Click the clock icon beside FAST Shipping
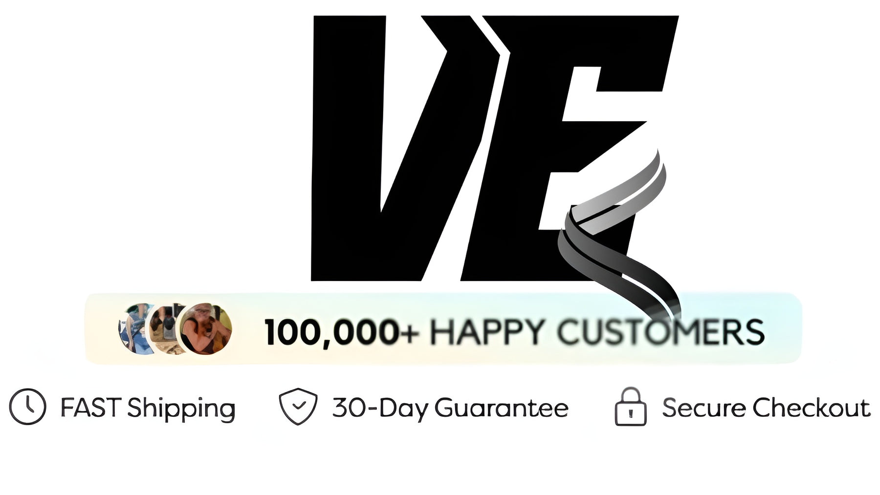 tap(27, 407)
